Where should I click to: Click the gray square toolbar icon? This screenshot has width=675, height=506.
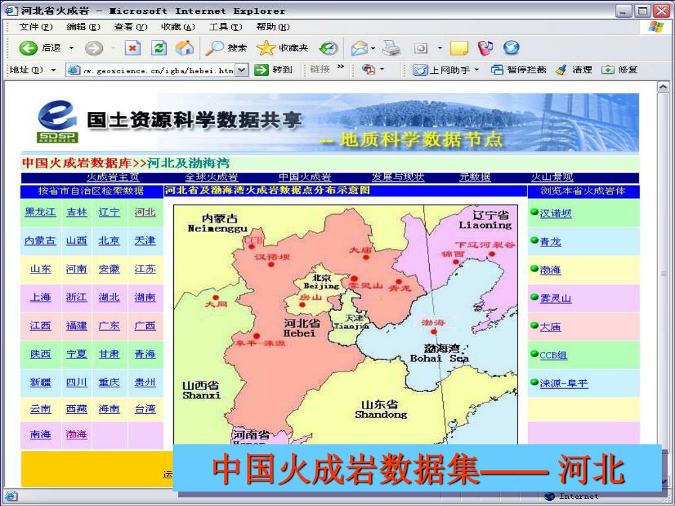coord(421,47)
